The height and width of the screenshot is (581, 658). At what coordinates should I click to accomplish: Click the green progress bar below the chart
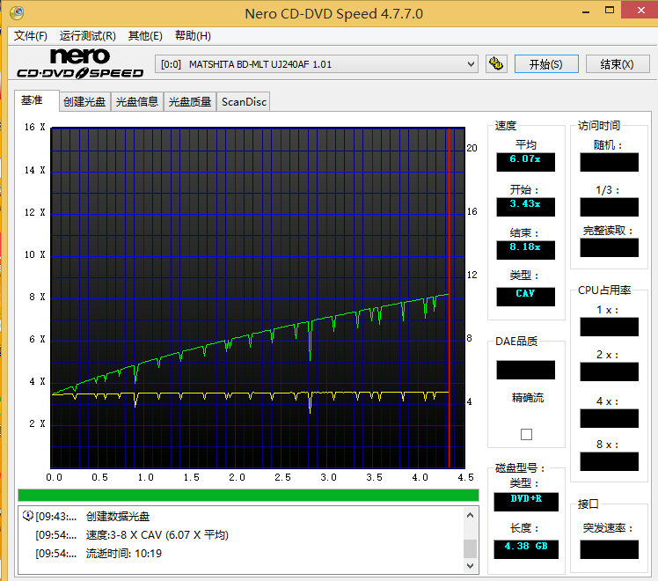(x=248, y=496)
